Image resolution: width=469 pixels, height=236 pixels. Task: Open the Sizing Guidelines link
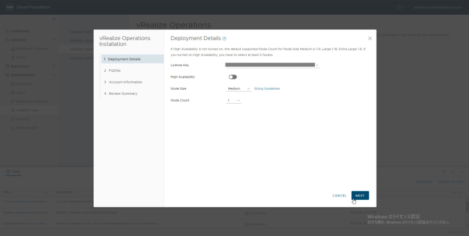[267, 88]
